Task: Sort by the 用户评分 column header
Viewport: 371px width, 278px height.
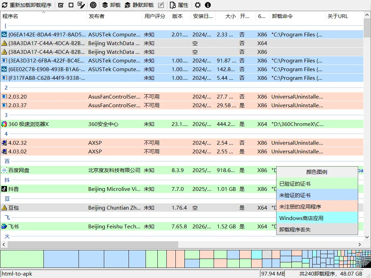Action: (156, 16)
